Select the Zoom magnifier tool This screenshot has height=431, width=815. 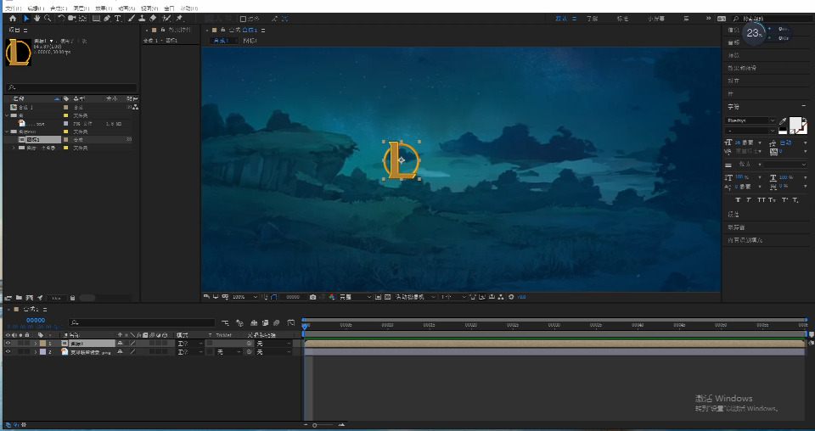point(48,18)
